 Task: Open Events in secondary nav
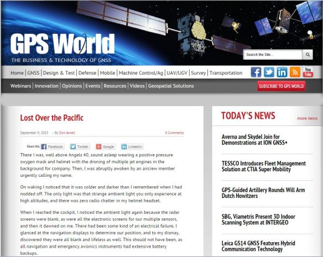click(93, 86)
